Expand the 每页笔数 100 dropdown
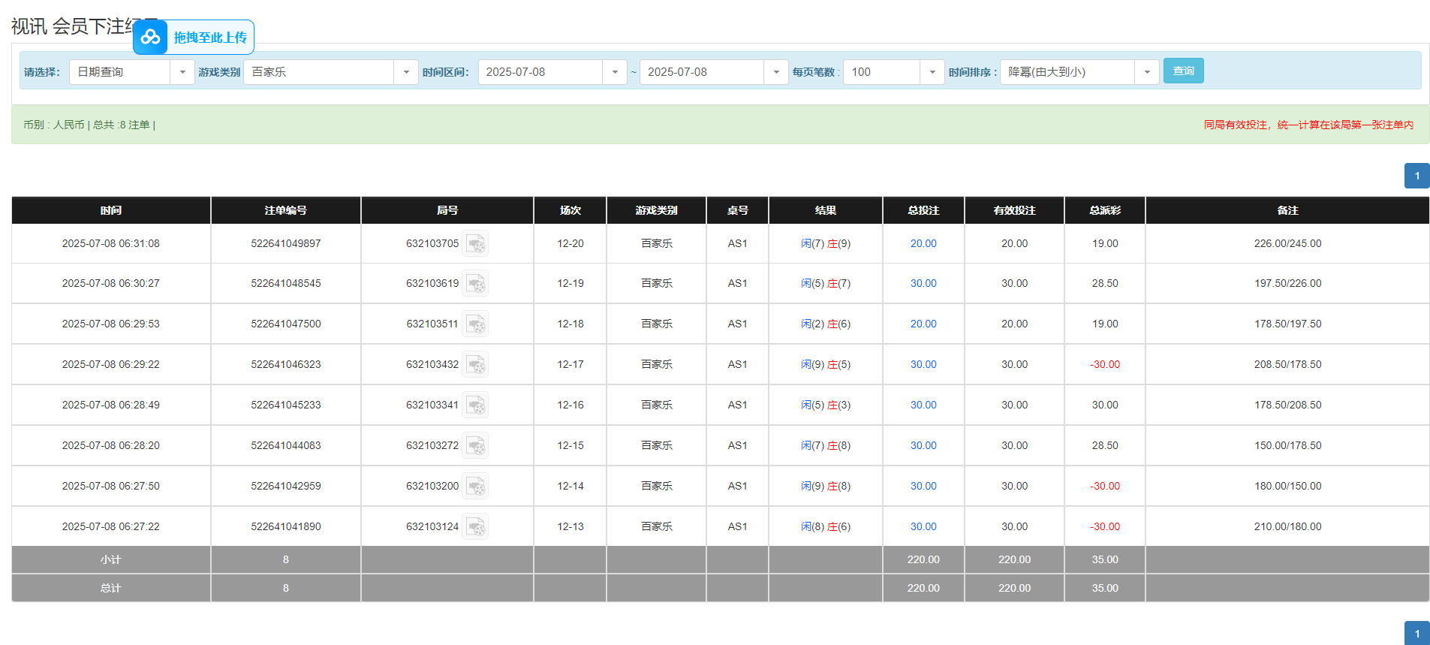1430x645 pixels. [932, 72]
